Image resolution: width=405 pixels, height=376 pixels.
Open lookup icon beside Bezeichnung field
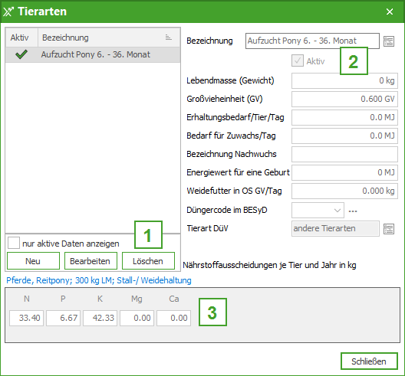tap(389, 41)
